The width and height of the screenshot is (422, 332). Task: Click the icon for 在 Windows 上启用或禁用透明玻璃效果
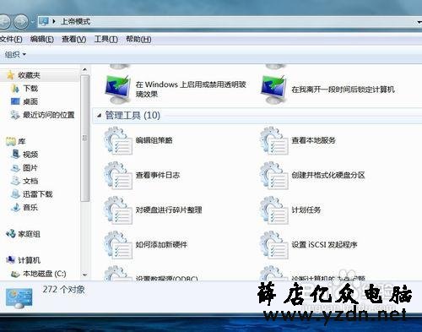[117, 90]
